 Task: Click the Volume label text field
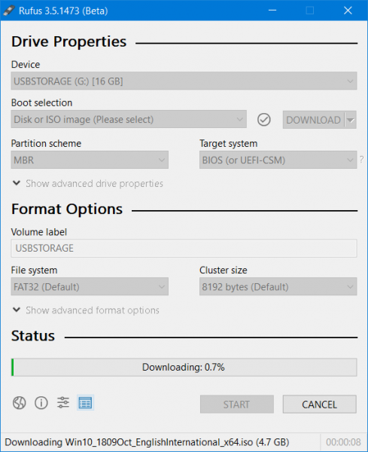click(184, 248)
